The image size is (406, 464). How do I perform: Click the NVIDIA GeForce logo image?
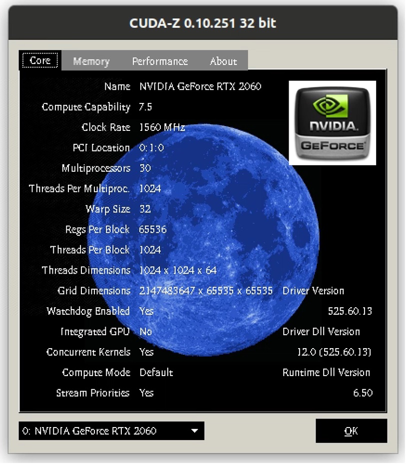(332, 123)
